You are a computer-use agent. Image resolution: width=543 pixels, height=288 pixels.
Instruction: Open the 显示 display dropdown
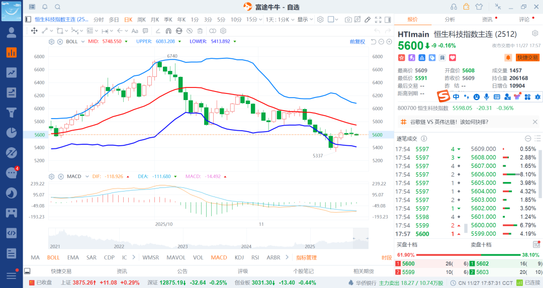click(304, 20)
